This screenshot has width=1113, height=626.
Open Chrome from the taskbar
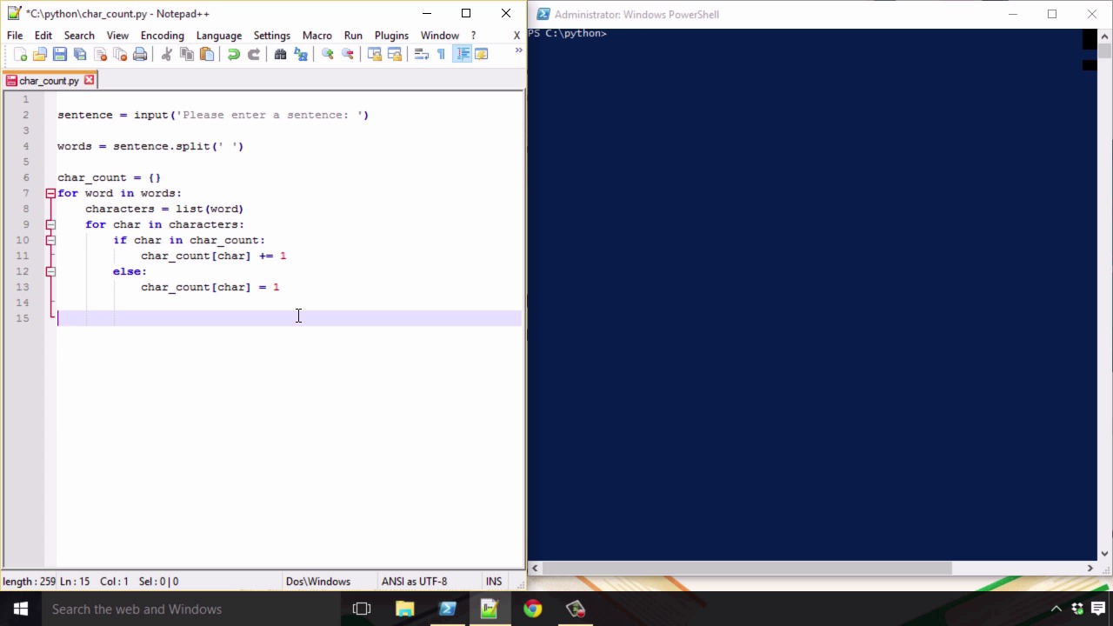532,609
